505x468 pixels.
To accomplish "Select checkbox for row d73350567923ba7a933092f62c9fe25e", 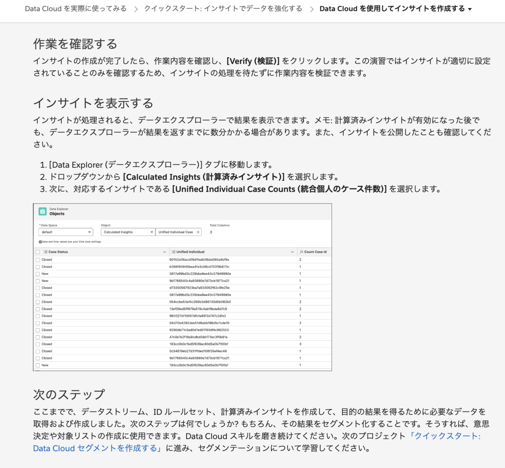I will click(38, 288).
